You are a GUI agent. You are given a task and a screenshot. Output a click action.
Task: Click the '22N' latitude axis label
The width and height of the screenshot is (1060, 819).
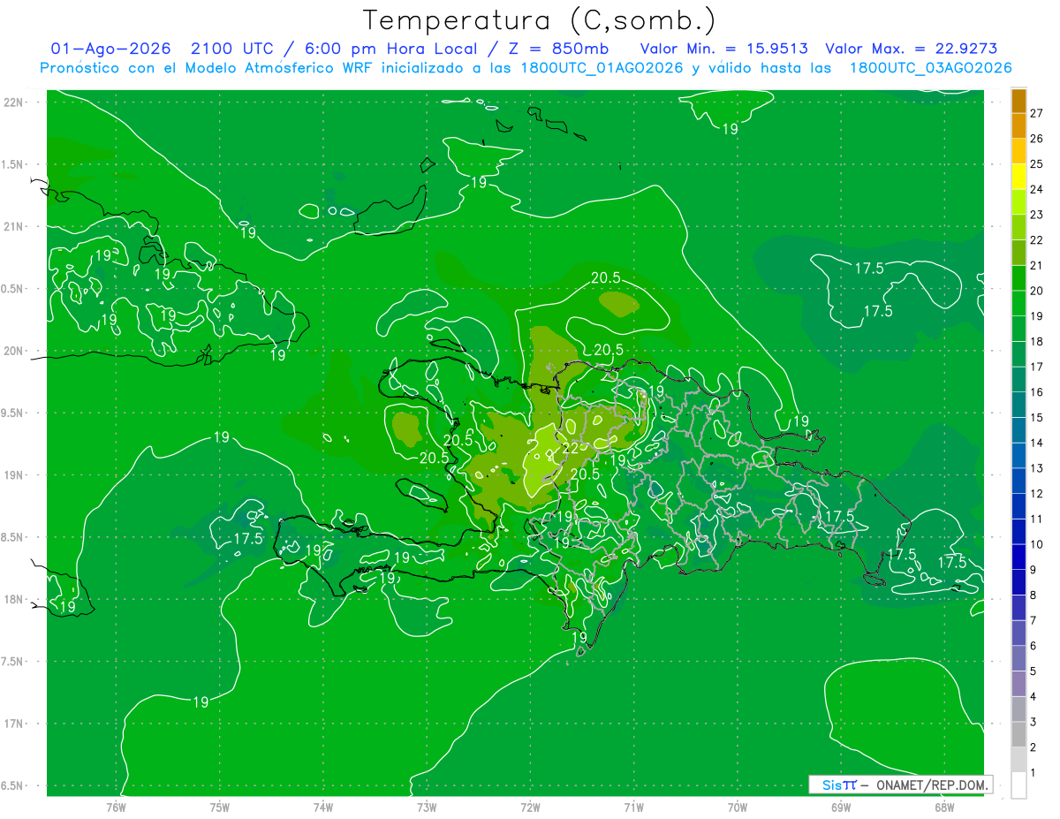coord(15,102)
